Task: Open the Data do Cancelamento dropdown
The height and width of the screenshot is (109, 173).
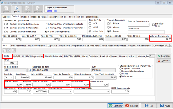Action: (x=147, y=25)
